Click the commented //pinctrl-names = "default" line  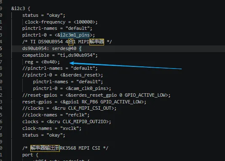click(60, 68)
